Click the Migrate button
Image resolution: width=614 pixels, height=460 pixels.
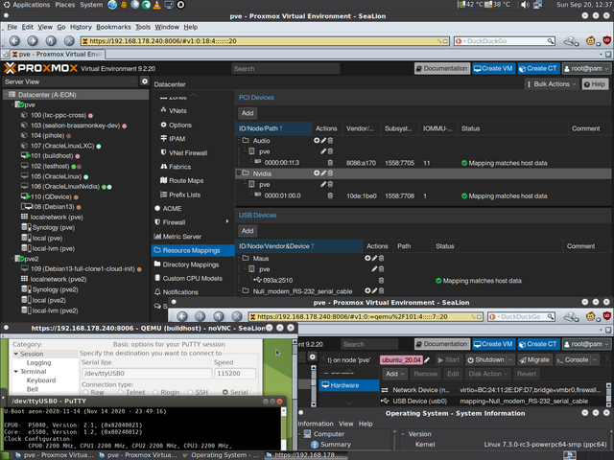(x=534, y=359)
